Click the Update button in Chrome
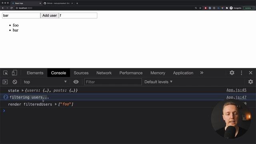 [249, 8]
